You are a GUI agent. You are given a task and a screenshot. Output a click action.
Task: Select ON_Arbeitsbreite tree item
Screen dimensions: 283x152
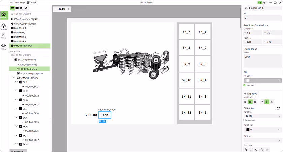(29, 65)
